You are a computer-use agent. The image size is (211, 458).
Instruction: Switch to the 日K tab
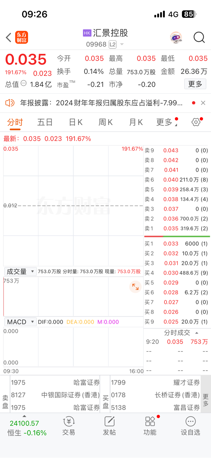(76, 122)
